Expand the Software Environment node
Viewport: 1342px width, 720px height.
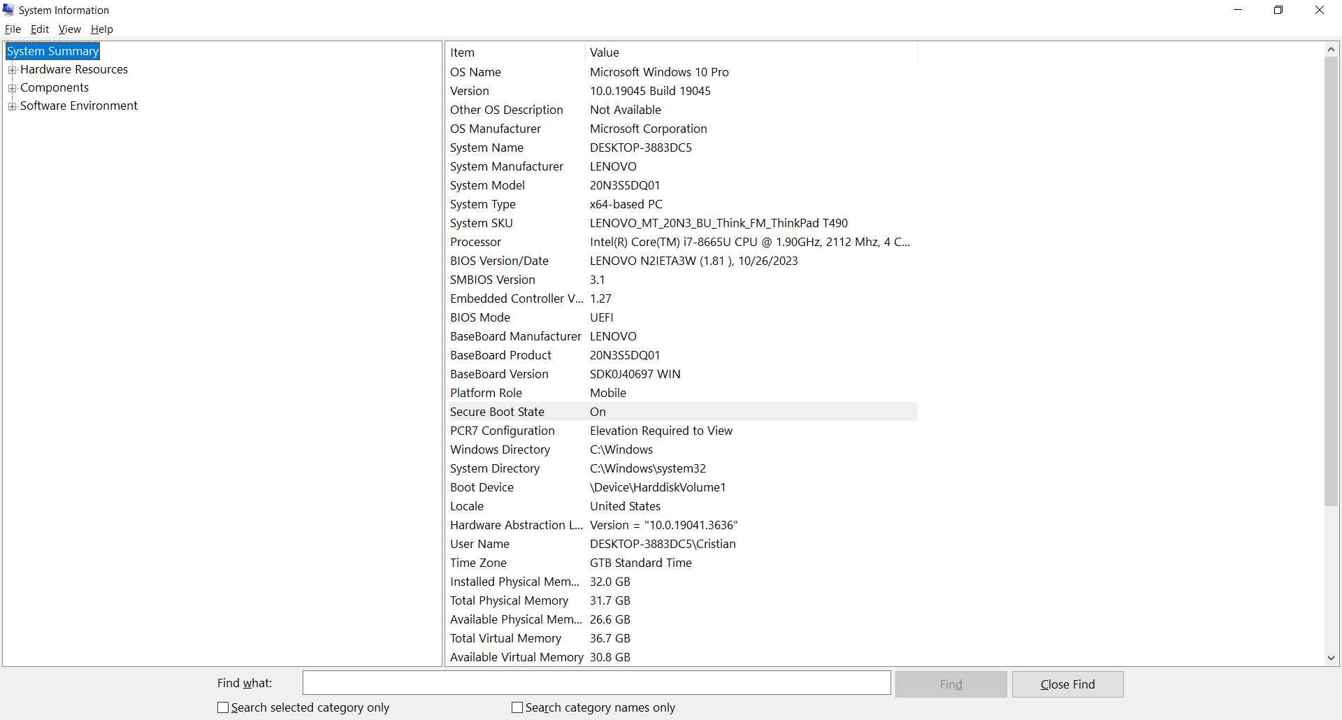[12, 106]
